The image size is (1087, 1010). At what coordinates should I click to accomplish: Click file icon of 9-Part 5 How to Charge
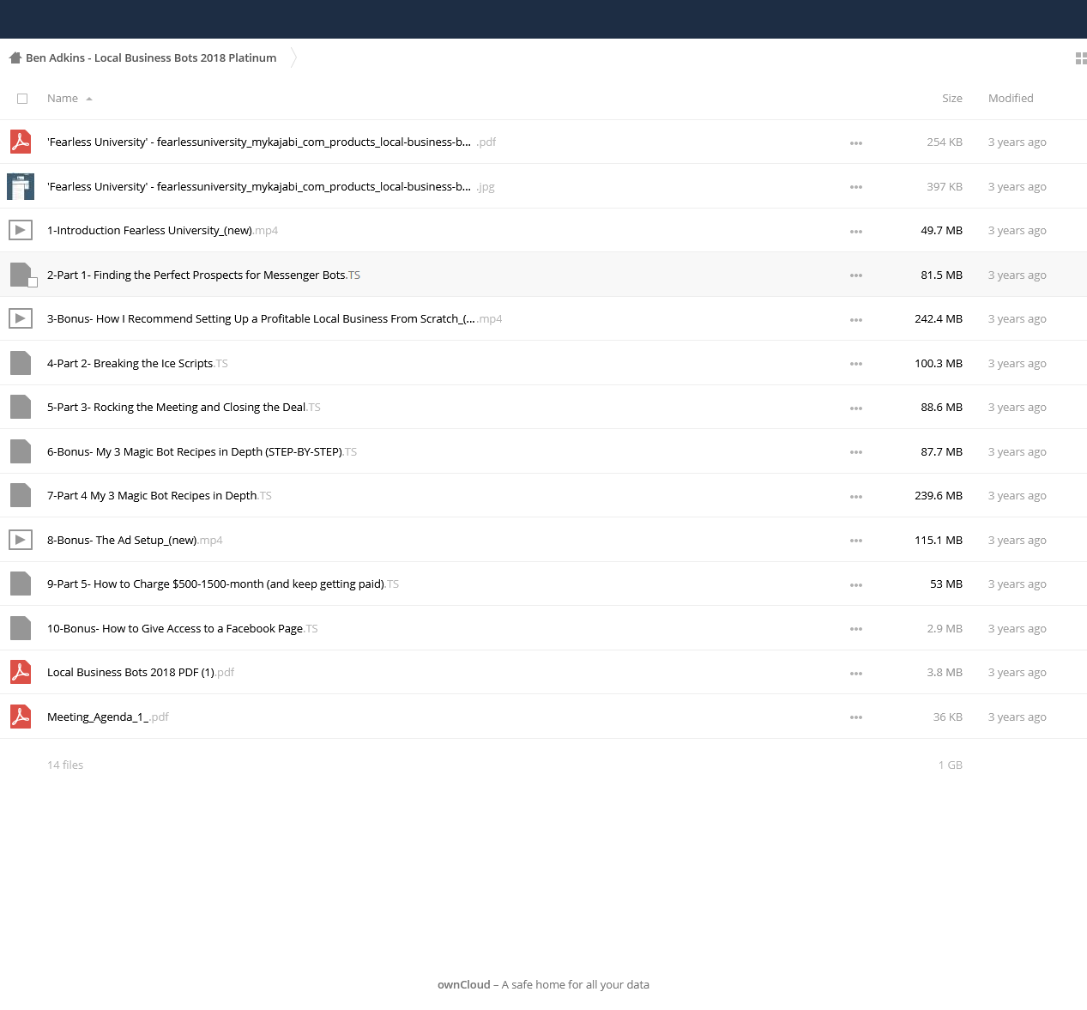[x=21, y=584]
